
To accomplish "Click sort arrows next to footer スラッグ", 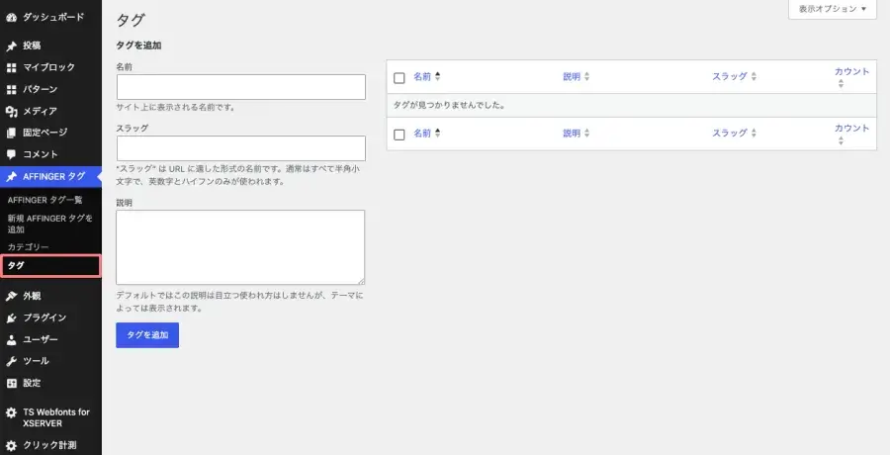I will 754,133.
